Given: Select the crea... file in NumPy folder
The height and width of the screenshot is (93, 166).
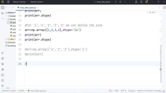Looking at the screenshot, I should pos(13,36).
